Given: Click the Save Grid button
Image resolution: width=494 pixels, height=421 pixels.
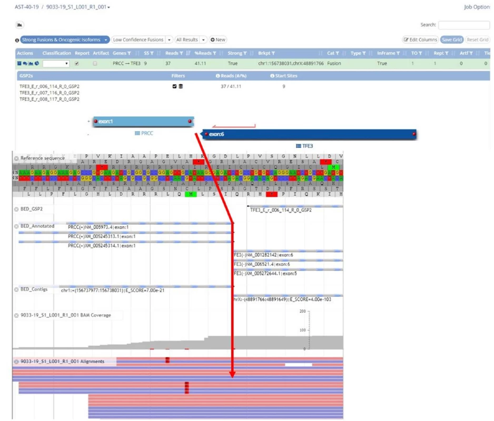Looking at the screenshot, I should (452, 39).
